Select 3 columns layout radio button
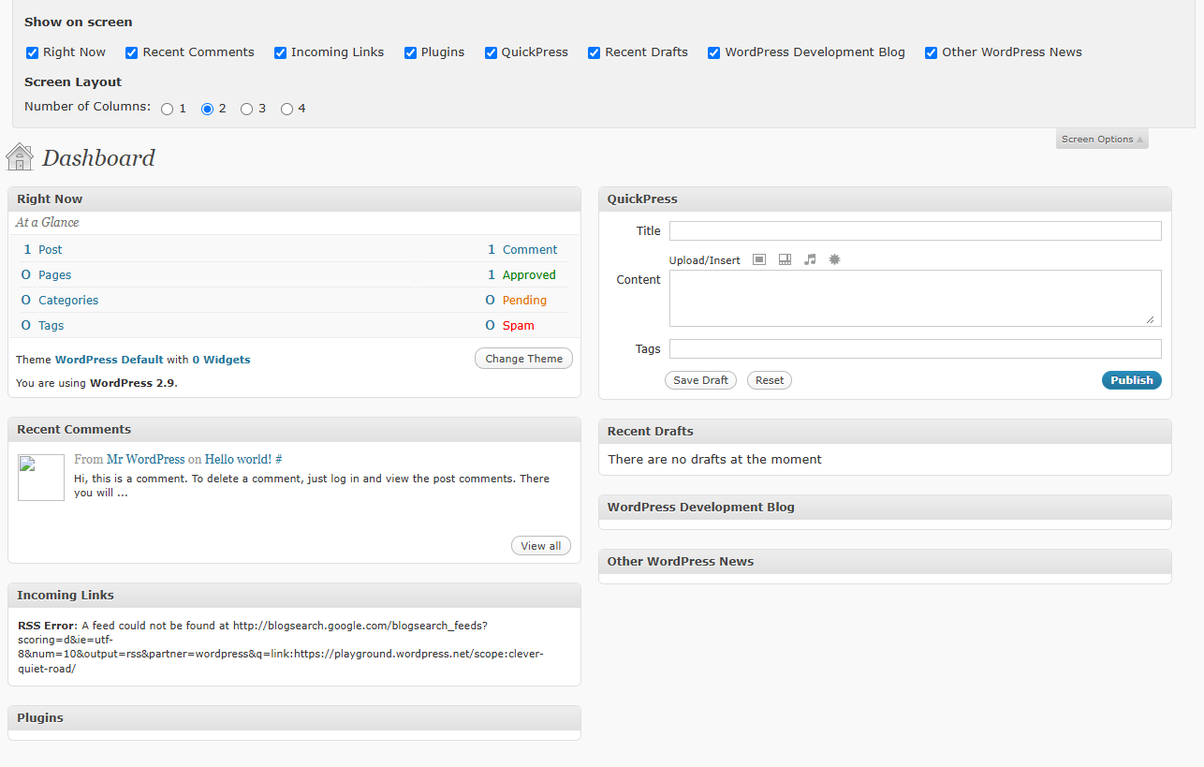The image size is (1204, 767). (246, 109)
